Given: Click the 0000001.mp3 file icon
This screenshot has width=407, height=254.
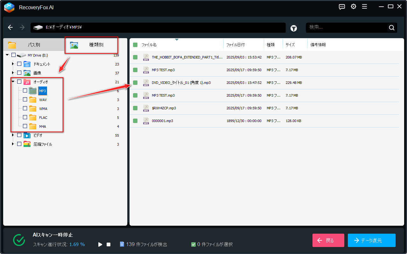Looking at the screenshot, I should [146, 121].
